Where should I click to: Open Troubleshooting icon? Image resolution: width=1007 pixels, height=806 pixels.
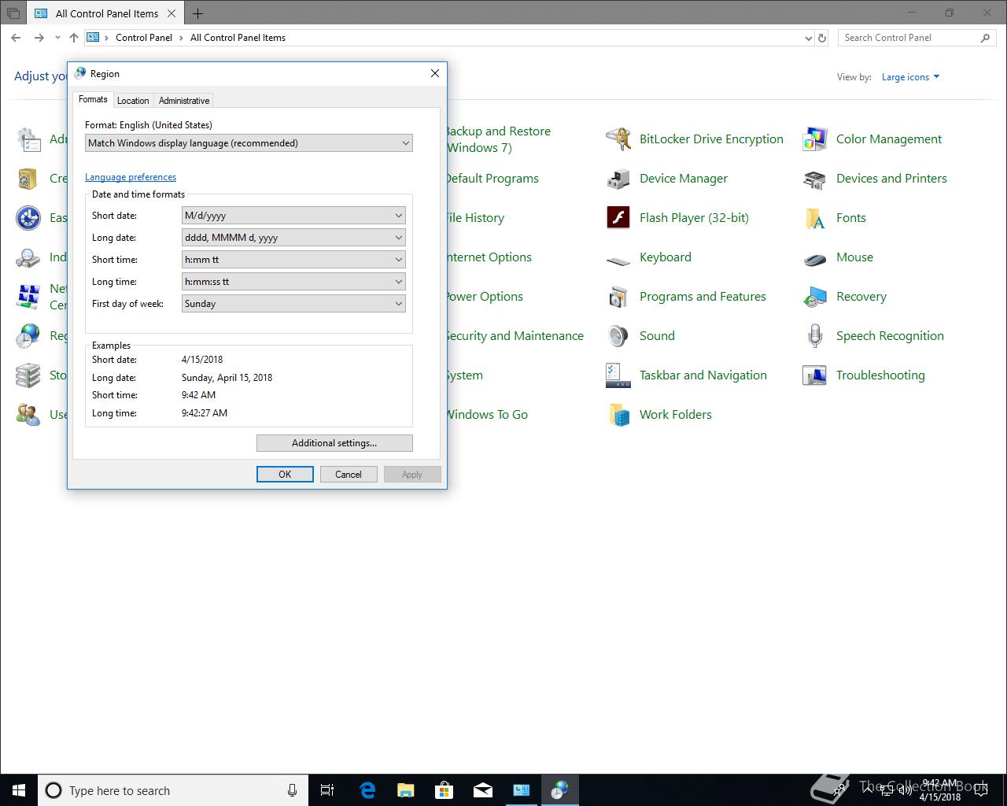(815, 375)
